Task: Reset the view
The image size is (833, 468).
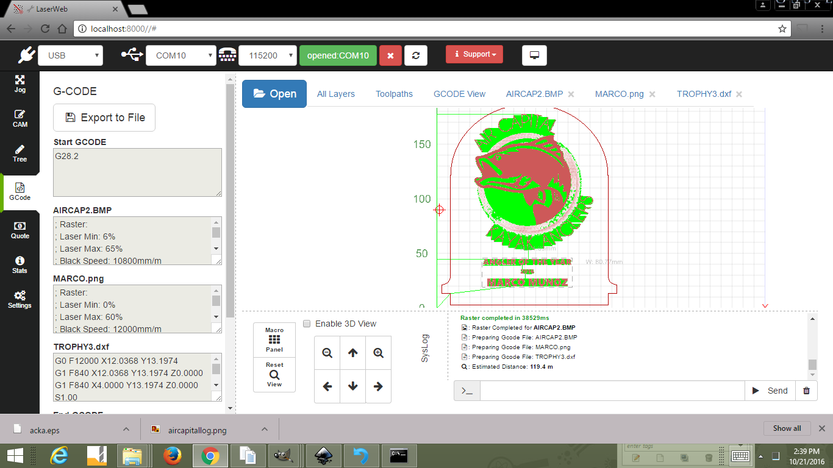Action: (x=274, y=375)
